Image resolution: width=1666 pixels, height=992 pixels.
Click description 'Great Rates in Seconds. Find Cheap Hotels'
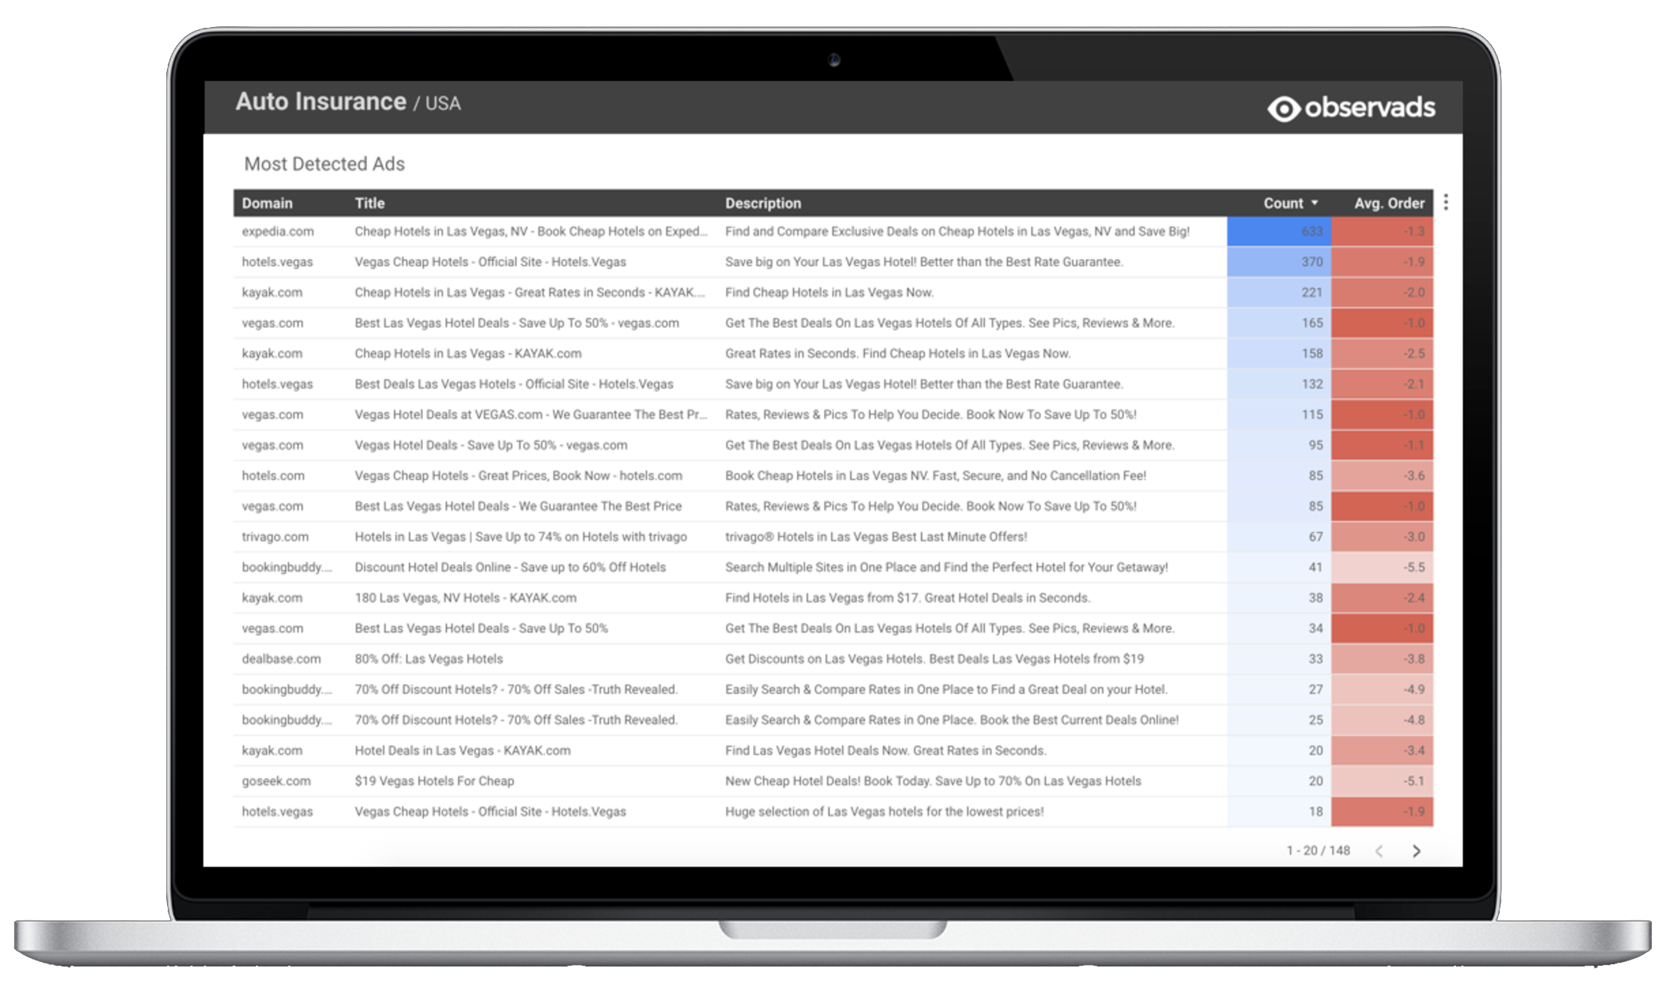coord(898,353)
